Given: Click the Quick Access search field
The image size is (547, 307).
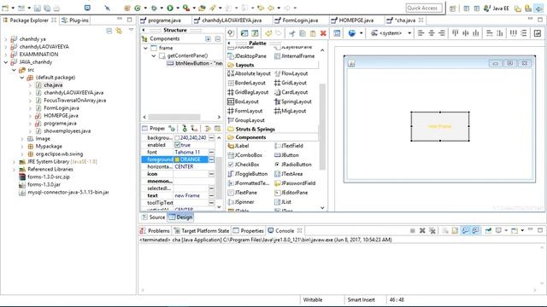Looking at the screenshot, I should 424,8.
